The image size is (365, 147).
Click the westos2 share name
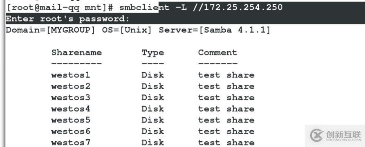click(71, 86)
